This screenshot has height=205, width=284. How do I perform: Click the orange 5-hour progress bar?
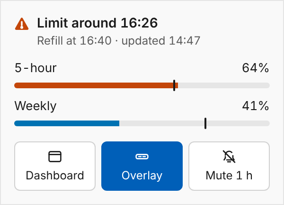(x=96, y=85)
